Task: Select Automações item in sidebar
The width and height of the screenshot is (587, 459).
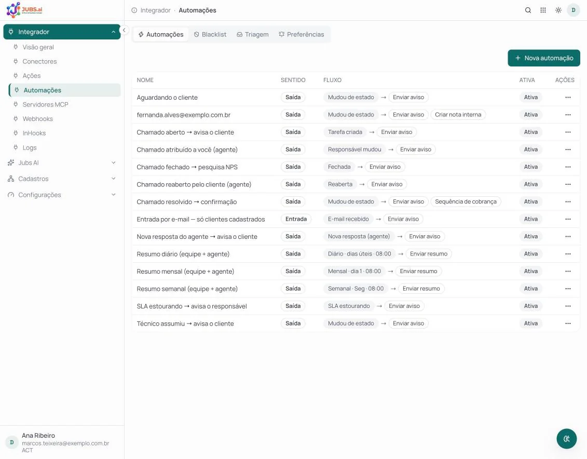Action: click(x=64, y=90)
